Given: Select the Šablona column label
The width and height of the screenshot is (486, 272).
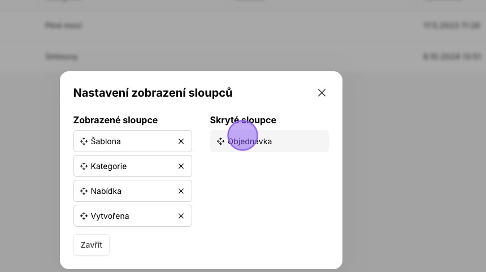Looking at the screenshot, I should 106,141.
